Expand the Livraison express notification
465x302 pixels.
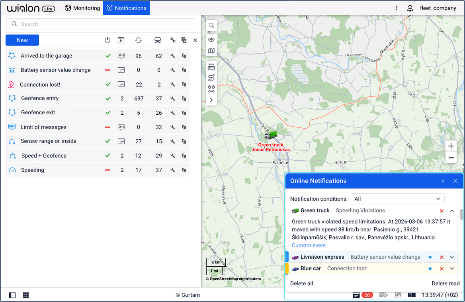452,257
